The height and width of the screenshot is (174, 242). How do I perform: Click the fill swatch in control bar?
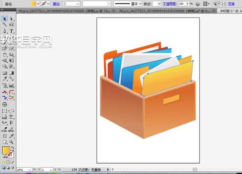pos(34,4)
